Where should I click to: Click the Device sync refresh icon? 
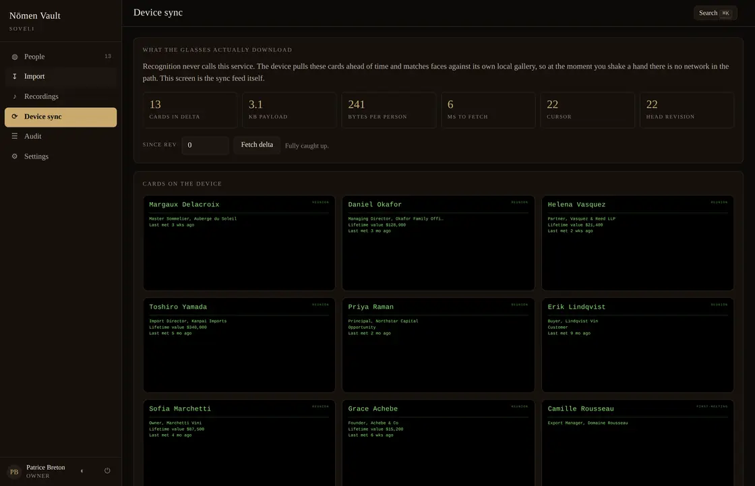coord(14,117)
